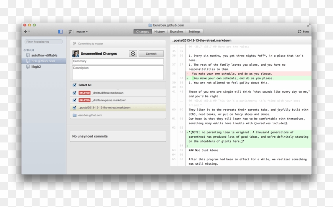
Task: Click the diff line starting 'Those of you who are single'
Action: point(249,94)
